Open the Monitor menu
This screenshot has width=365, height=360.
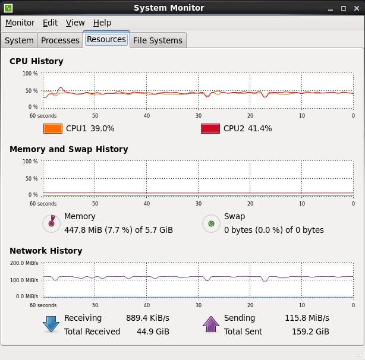(x=20, y=23)
